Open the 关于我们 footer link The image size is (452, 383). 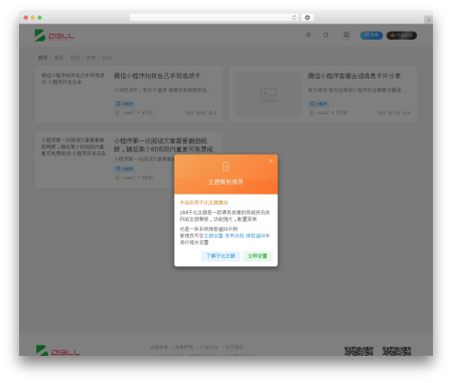[x=234, y=348]
